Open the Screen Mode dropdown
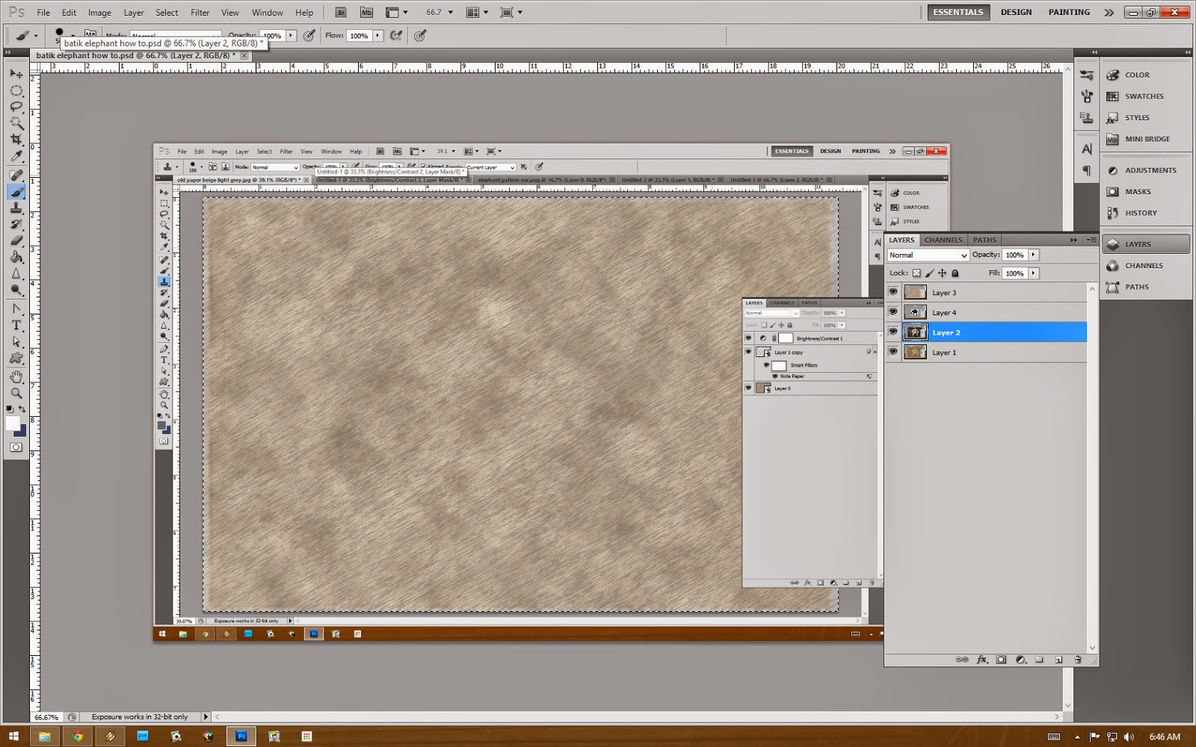This screenshot has width=1196, height=747. pyautogui.click(x=511, y=13)
